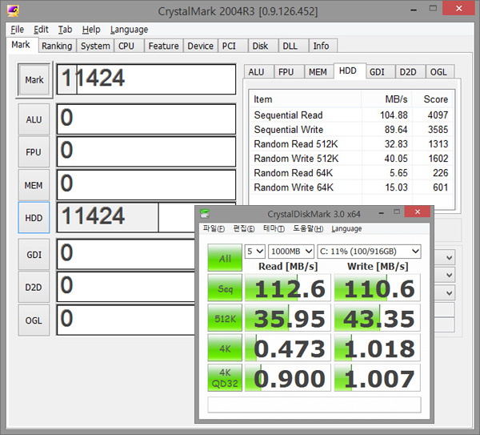Click the MB/s column header
This screenshot has height=435, width=480.
click(x=387, y=99)
